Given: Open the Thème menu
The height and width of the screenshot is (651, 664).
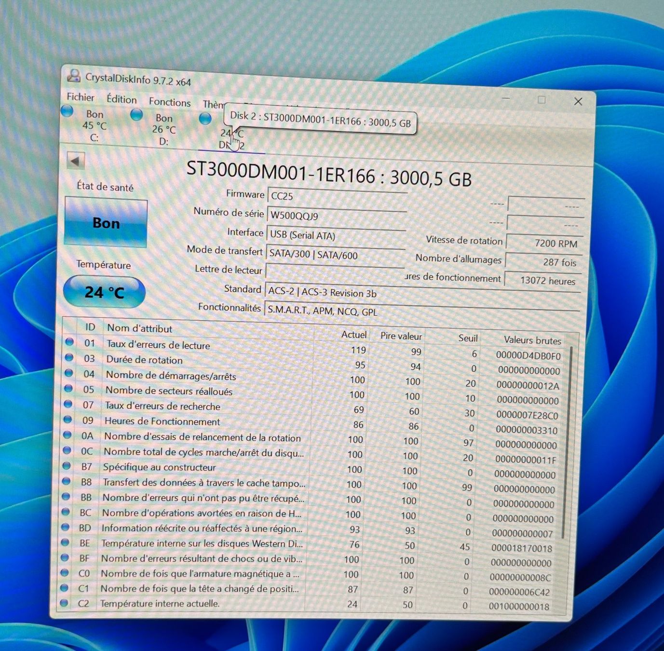Looking at the screenshot, I should click(x=214, y=104).
